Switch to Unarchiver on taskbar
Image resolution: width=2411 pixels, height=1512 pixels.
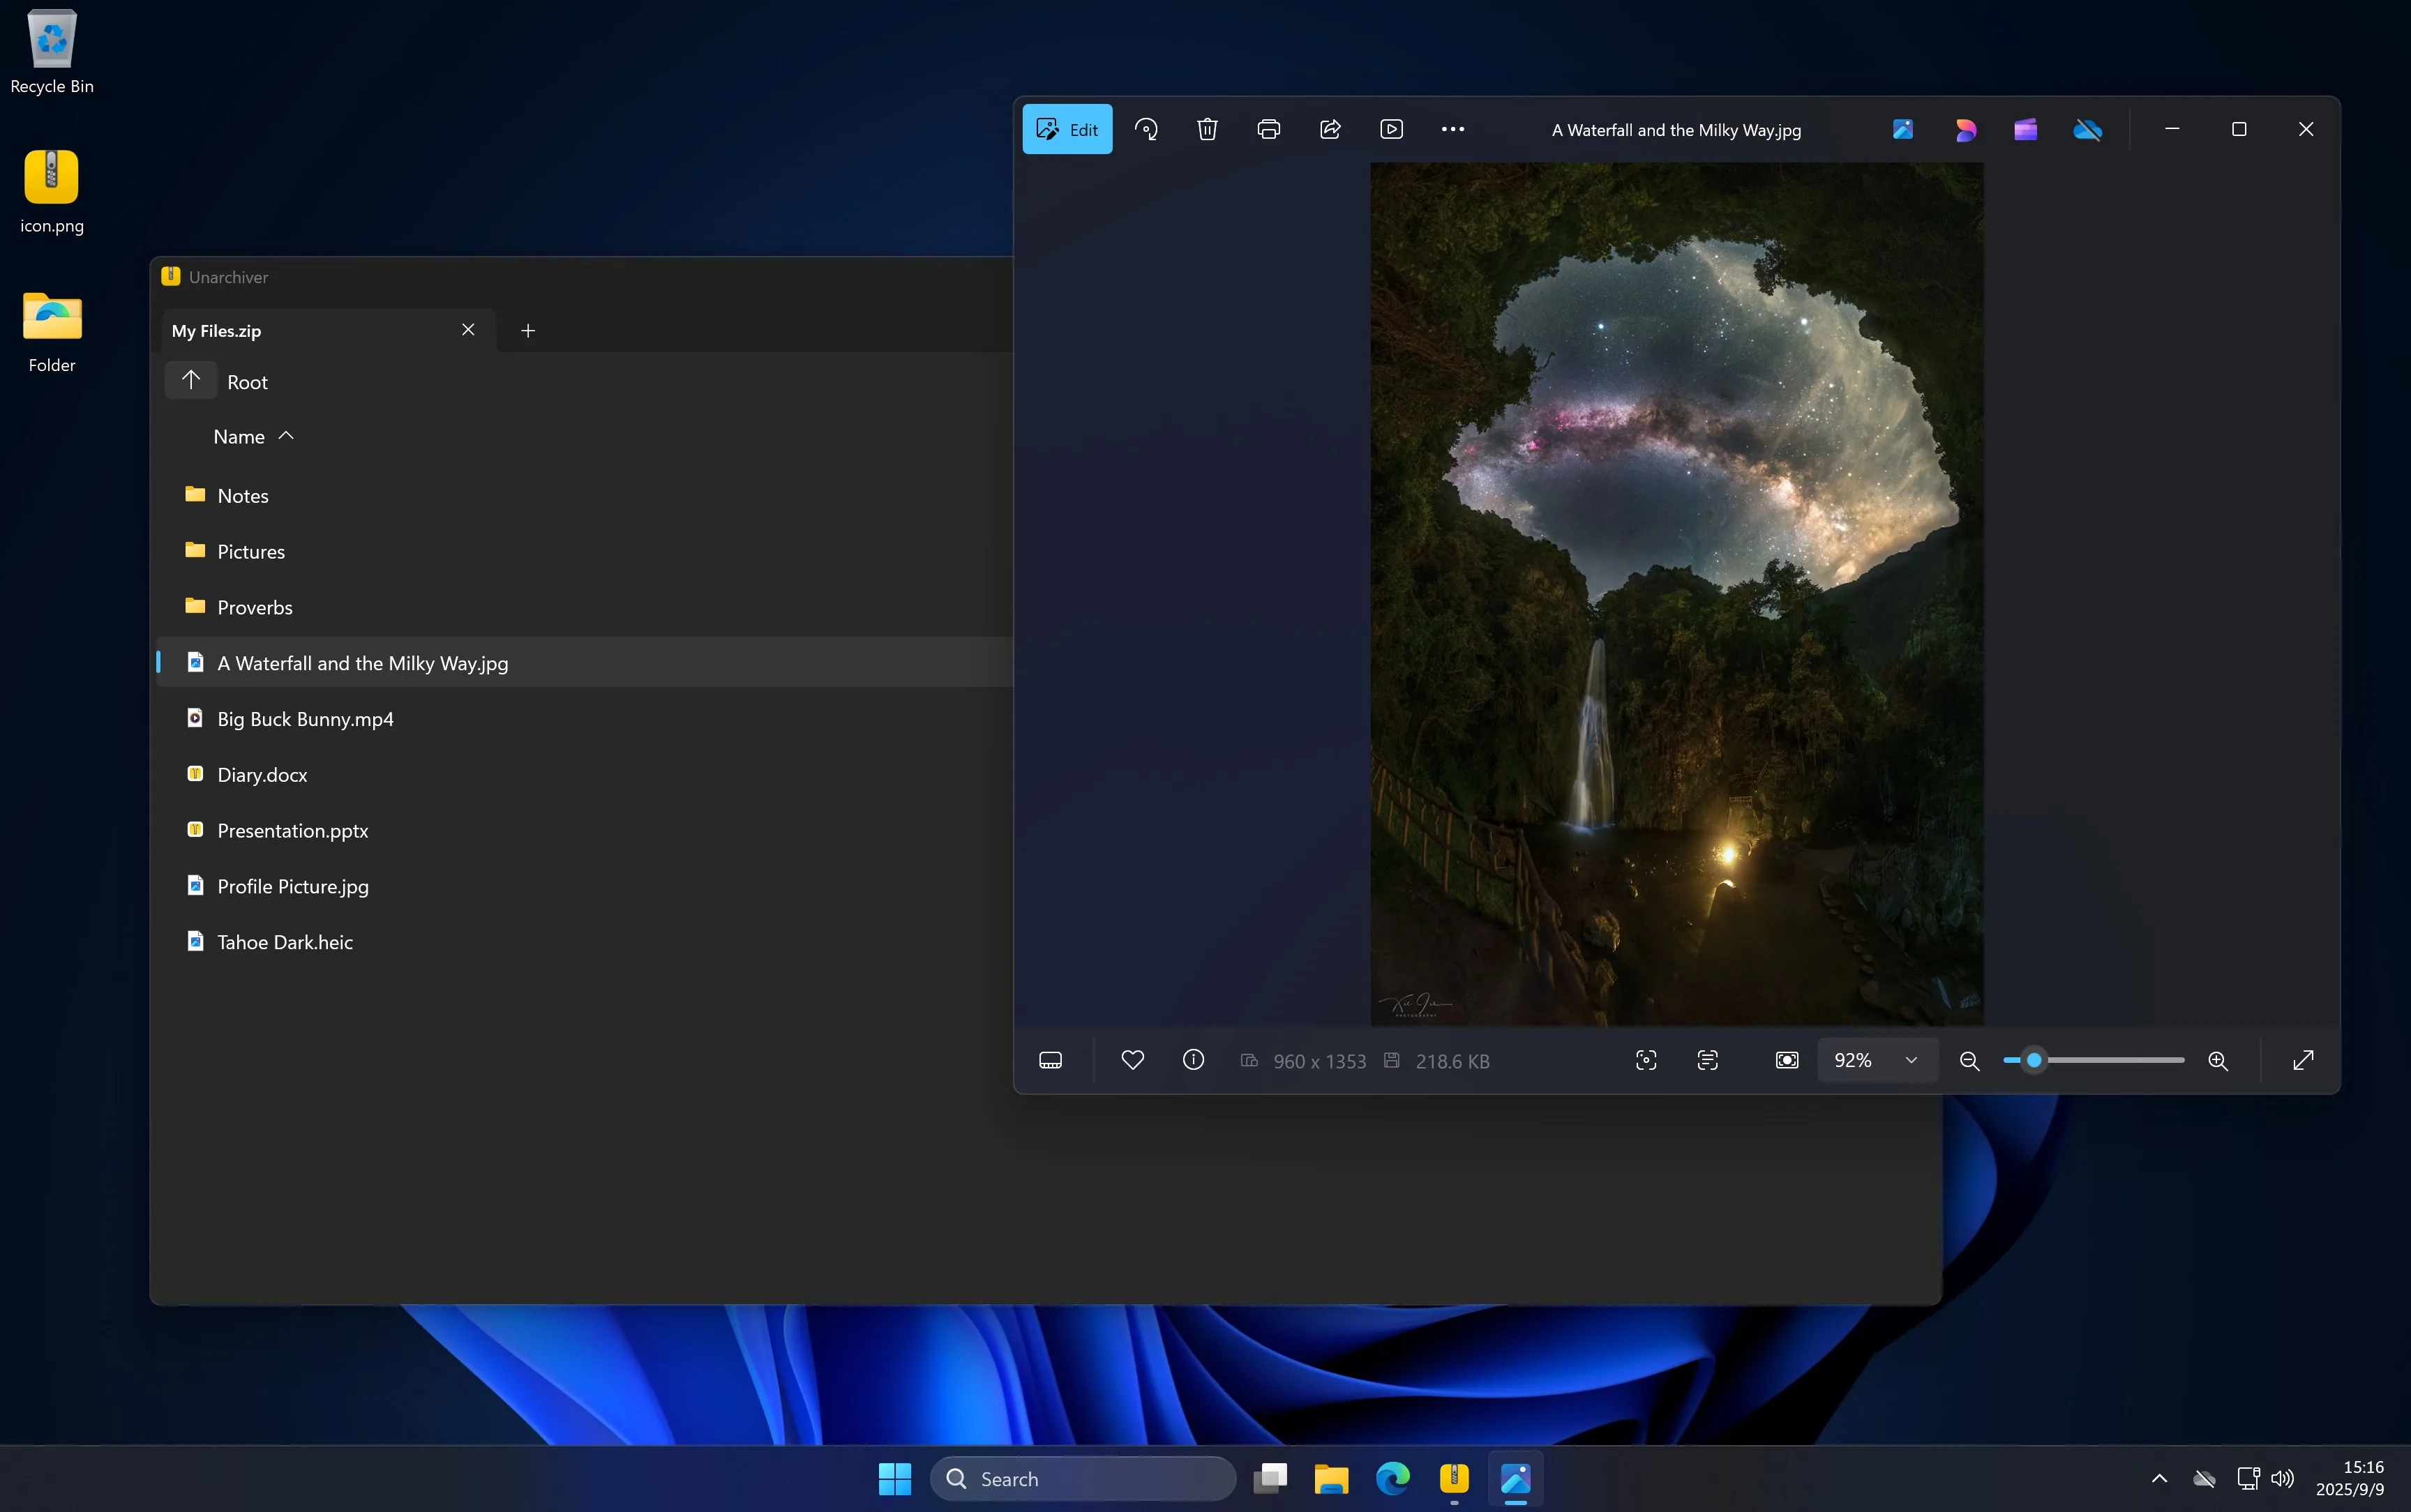click(x=1454, y=1478)
